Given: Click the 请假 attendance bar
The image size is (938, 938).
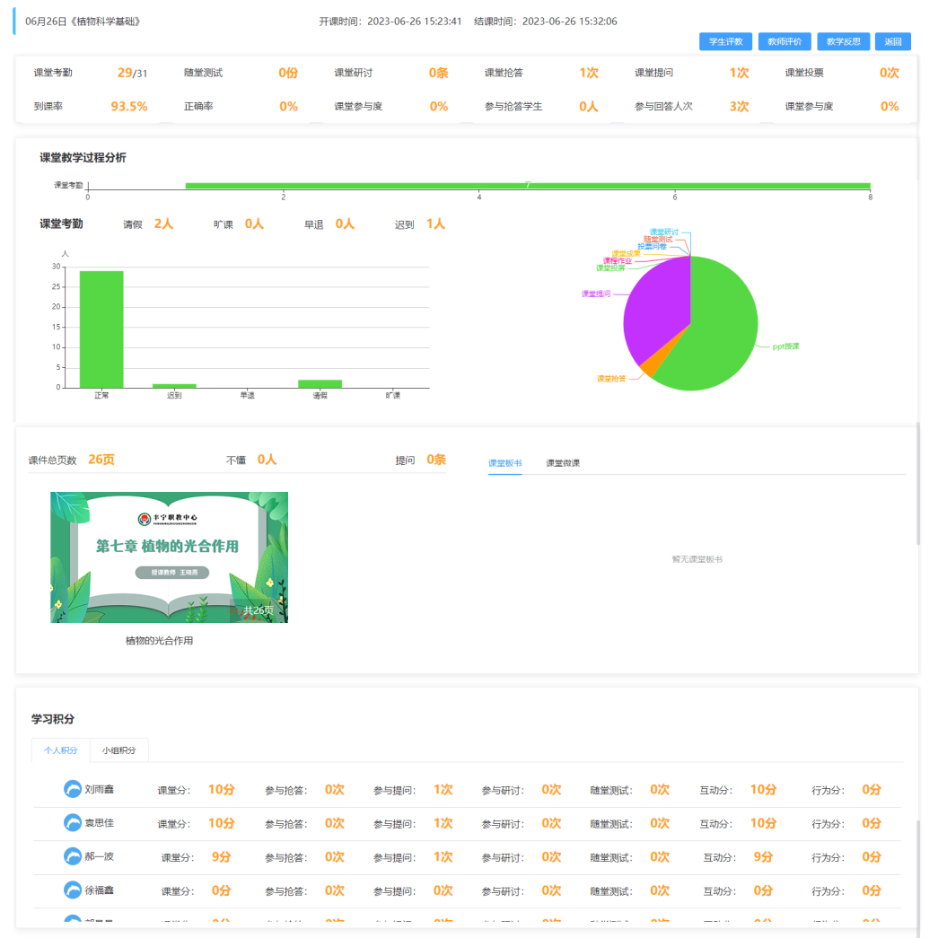Looking at the screenshot, I should 320,383.
